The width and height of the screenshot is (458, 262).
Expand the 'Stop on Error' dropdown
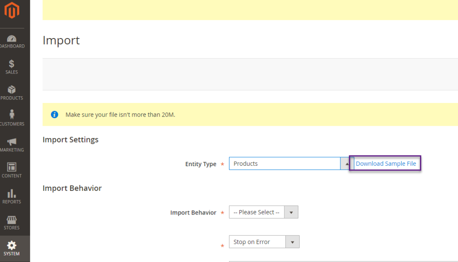click(x=264, y=242)
